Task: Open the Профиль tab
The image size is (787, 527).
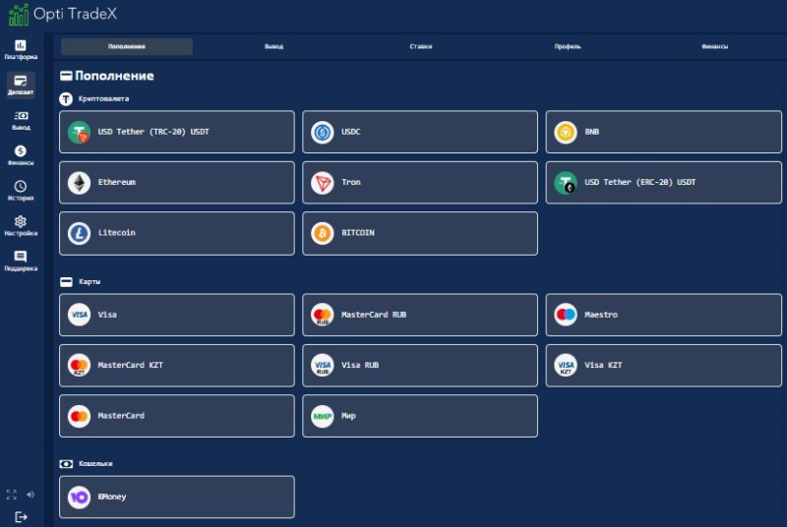Action: pos(568,46)
